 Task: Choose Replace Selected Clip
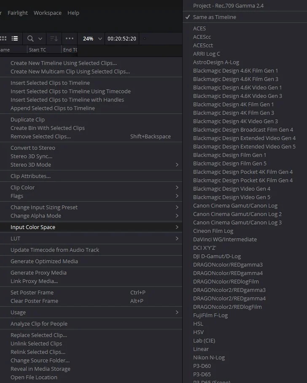point(39,335)
